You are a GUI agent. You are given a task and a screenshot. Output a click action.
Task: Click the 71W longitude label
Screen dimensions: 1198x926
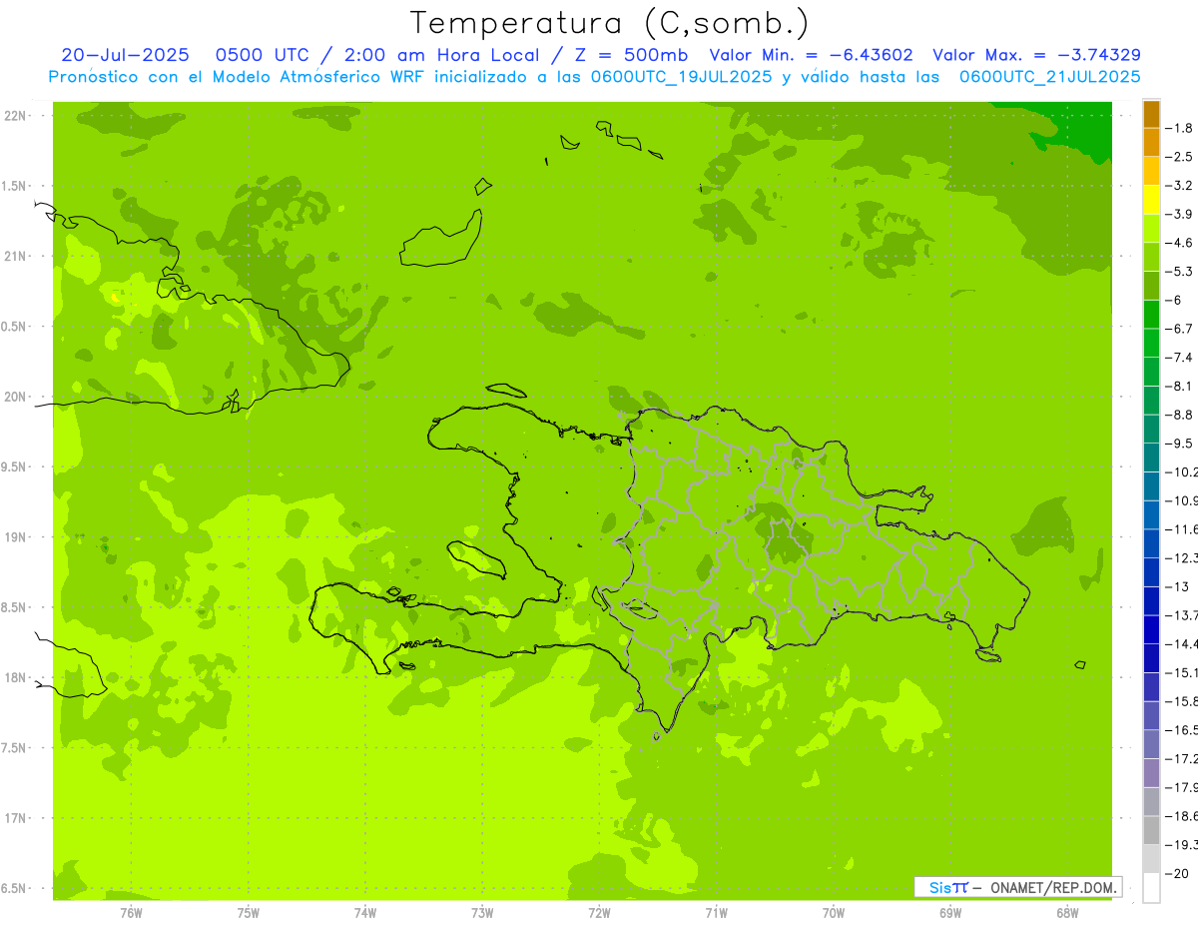(x=716, y=913)
